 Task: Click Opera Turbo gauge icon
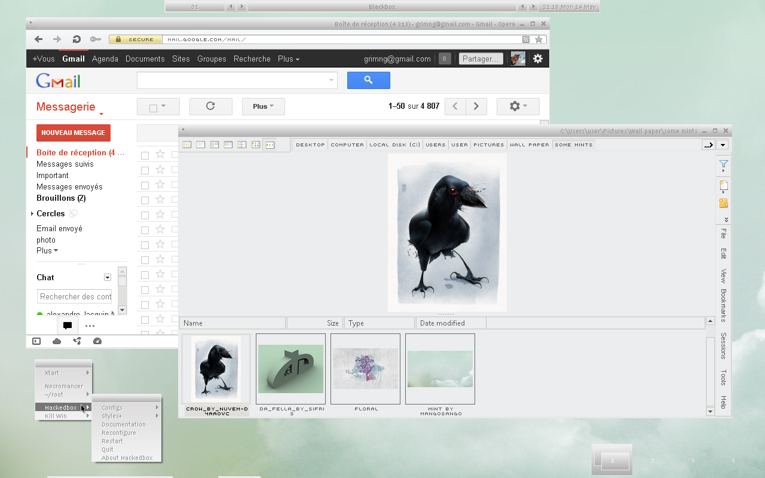(x=97, y=341)
